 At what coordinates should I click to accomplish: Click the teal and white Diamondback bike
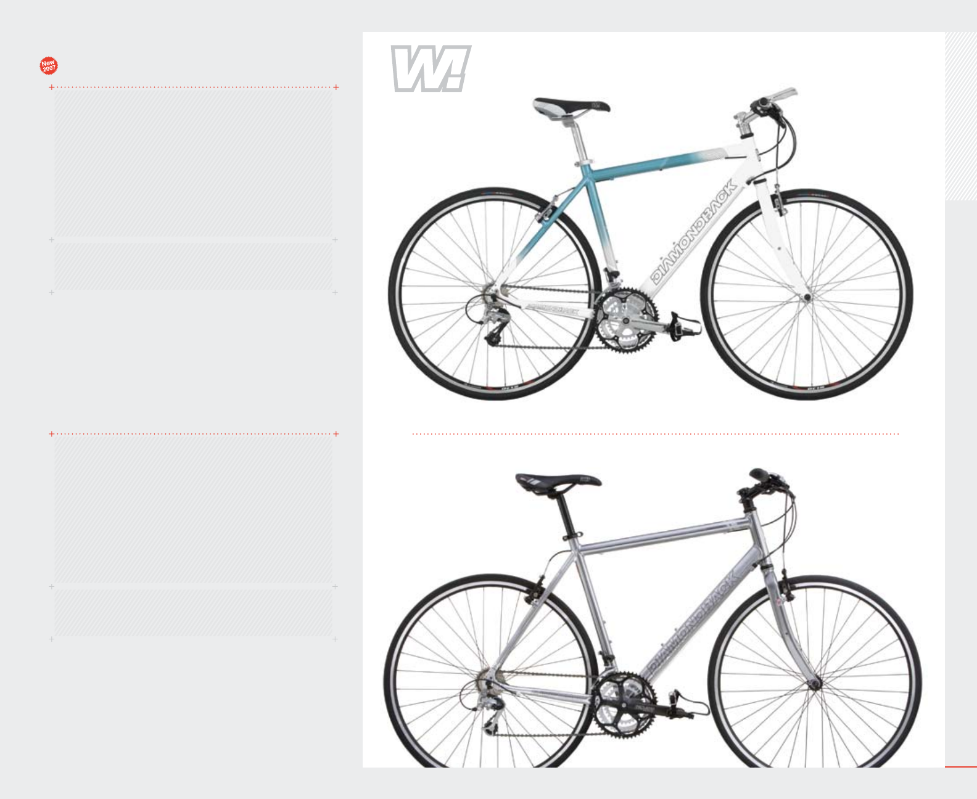(651, 244)
